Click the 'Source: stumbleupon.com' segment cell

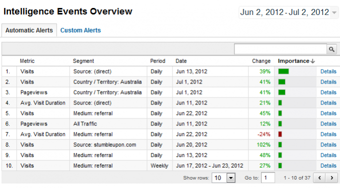(x=104, y=144)
